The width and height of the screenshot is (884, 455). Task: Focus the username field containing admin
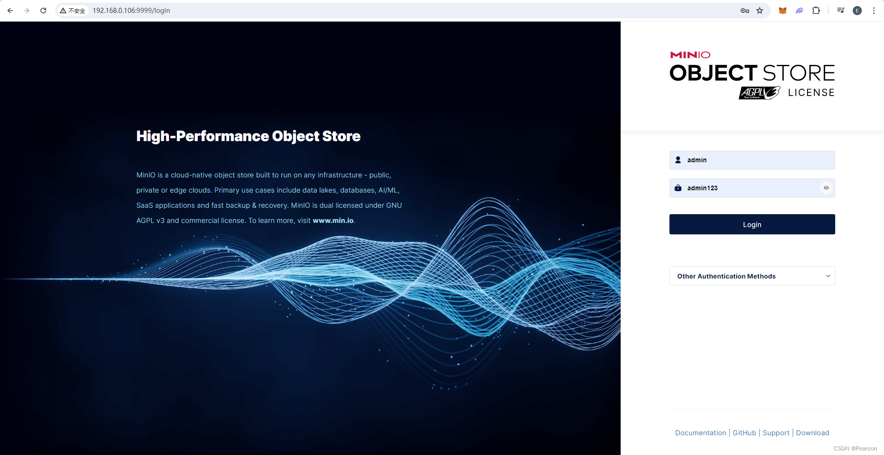click(752, 160)
